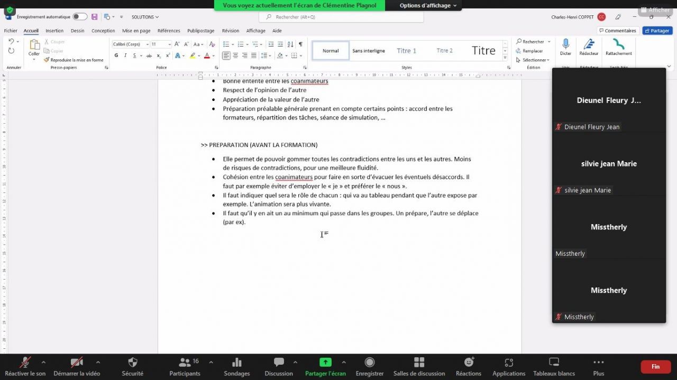Click the red Fin button
The image size is (677, 380).
(655, 367)
